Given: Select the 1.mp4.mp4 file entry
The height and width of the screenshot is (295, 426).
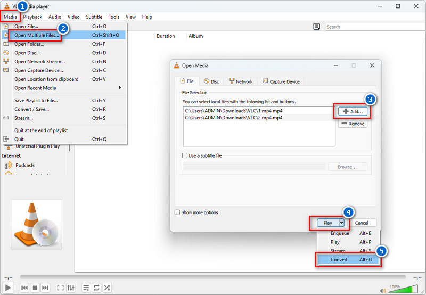Looking at the screenshot, I should [259, 111].
